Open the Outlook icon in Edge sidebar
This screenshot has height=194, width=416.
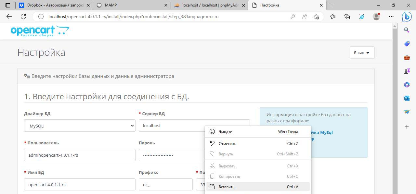407,98
